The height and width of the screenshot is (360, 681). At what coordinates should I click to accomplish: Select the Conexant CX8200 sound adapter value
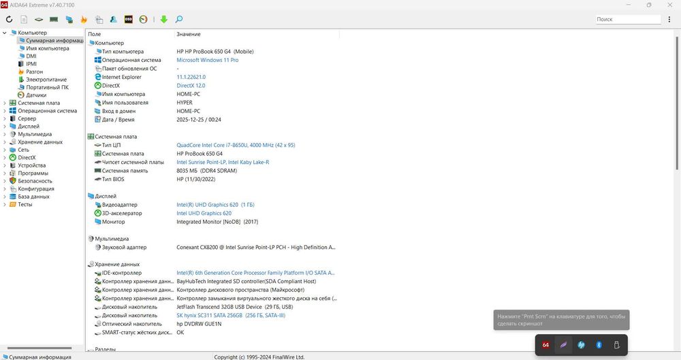256,247
